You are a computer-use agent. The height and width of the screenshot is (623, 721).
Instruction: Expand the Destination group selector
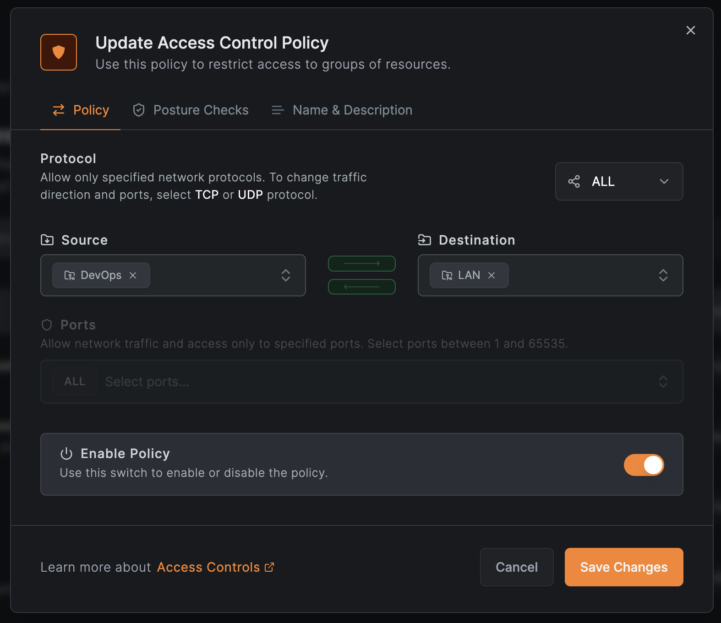pos(663,275)
